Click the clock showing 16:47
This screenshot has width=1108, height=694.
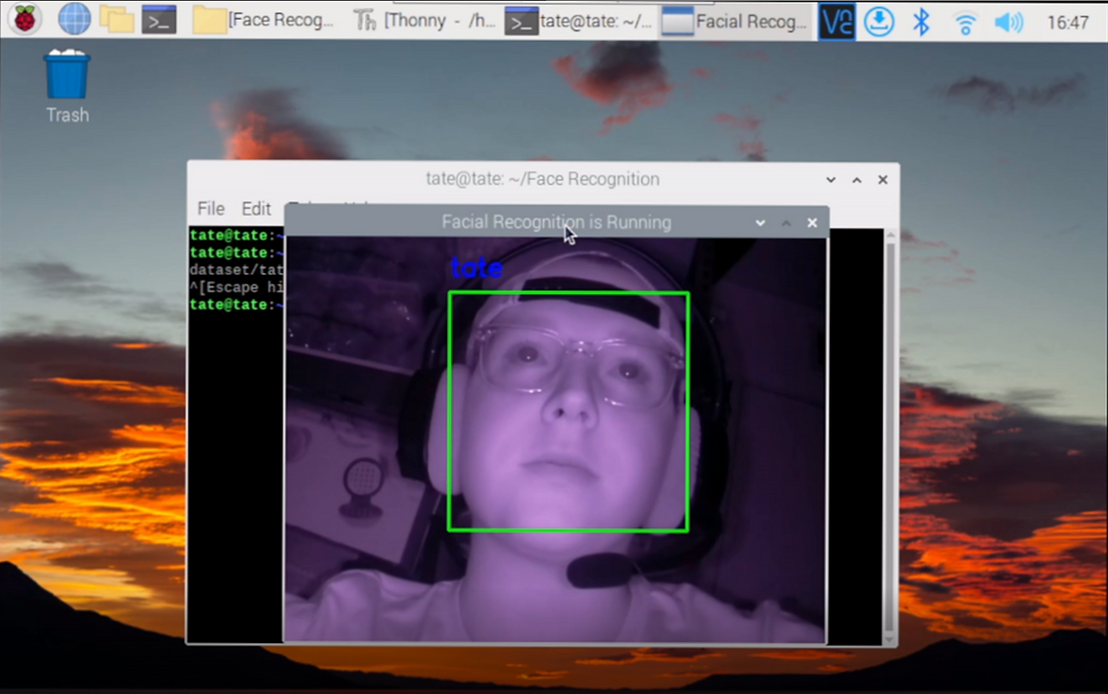[1068, 22]
